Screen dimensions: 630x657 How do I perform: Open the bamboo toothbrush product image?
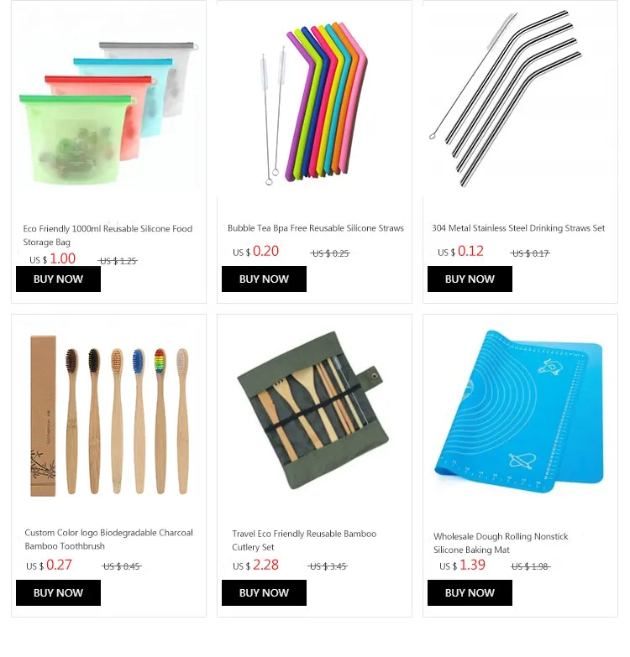pos(108,413)
